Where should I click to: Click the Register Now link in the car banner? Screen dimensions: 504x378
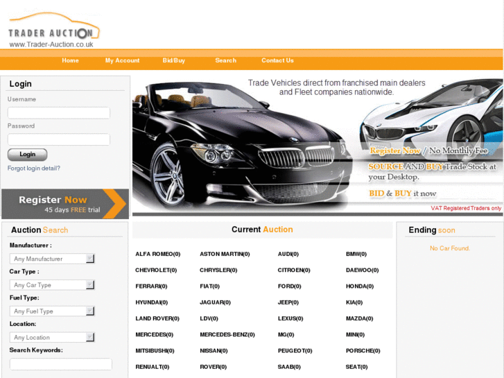coord(395,151)
